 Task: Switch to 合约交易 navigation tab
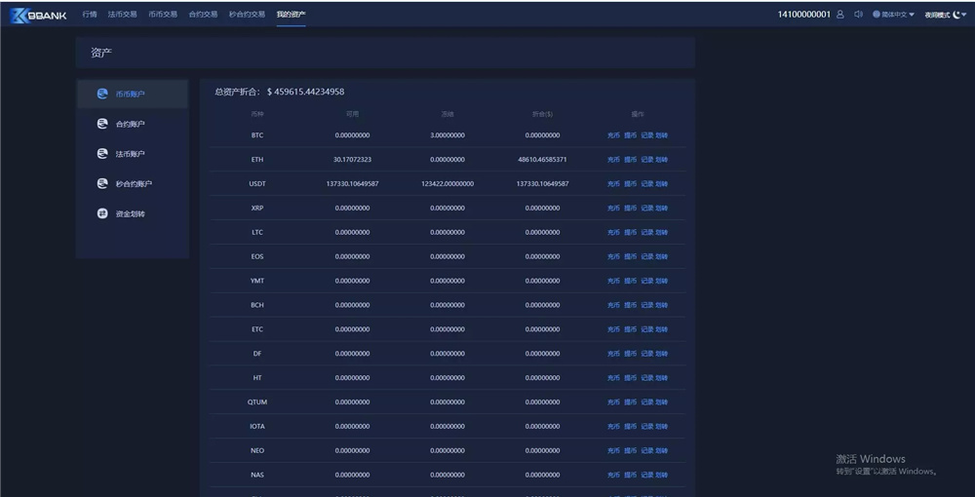coord(203,15)
